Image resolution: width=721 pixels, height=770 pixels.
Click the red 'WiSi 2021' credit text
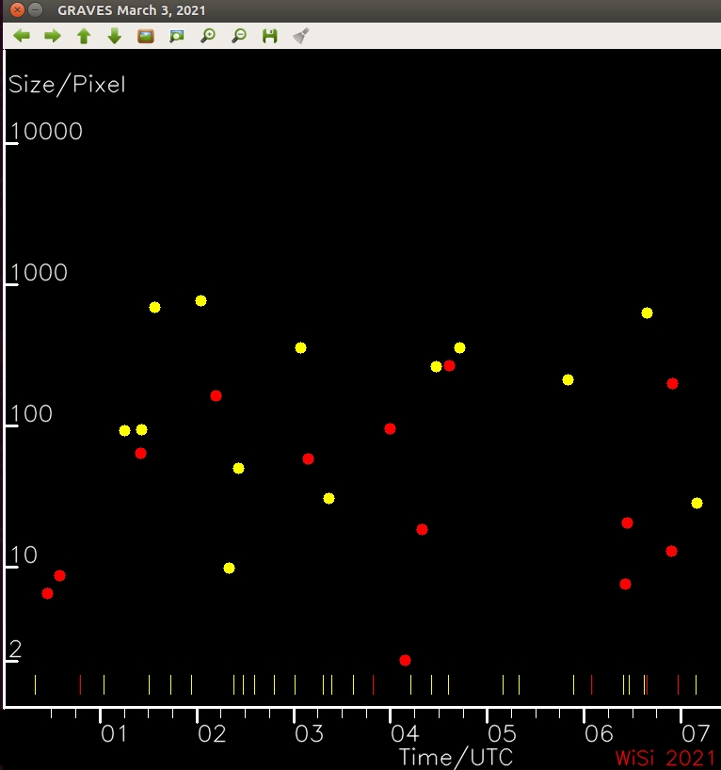(x=665, y=758)
